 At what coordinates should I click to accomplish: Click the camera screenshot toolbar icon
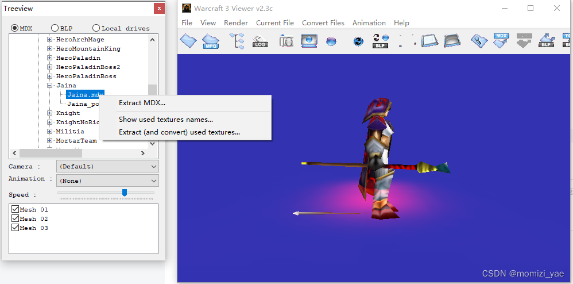tap(286, 41)
